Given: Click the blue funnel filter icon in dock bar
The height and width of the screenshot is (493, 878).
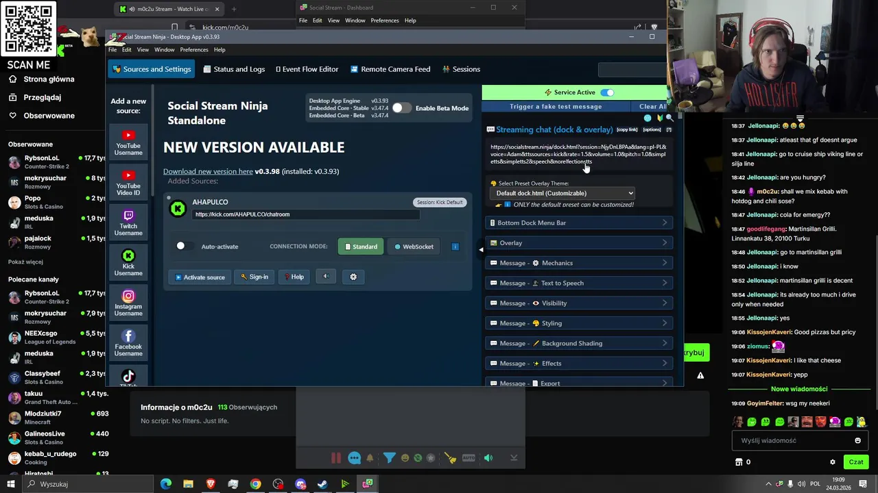Looking at the screenshot, I should (389, 458).
